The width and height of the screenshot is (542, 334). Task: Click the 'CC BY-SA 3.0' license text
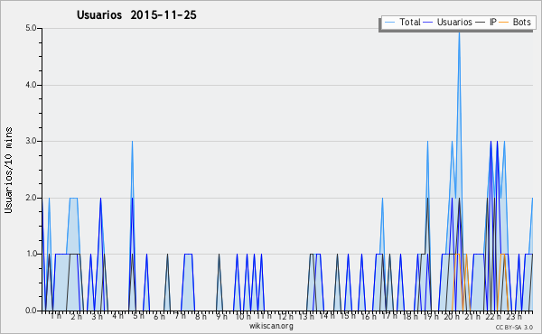[514, 327]
